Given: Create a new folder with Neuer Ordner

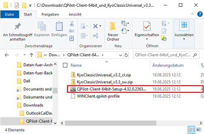Looking at the screenshot, I should click(113, 31).
